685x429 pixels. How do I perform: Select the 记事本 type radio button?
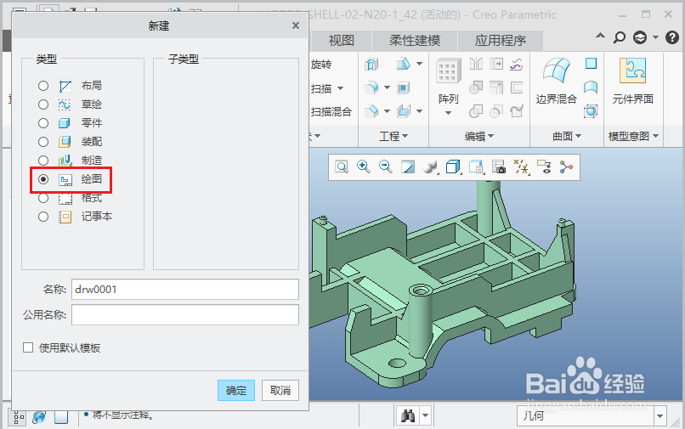pos(42,217)
